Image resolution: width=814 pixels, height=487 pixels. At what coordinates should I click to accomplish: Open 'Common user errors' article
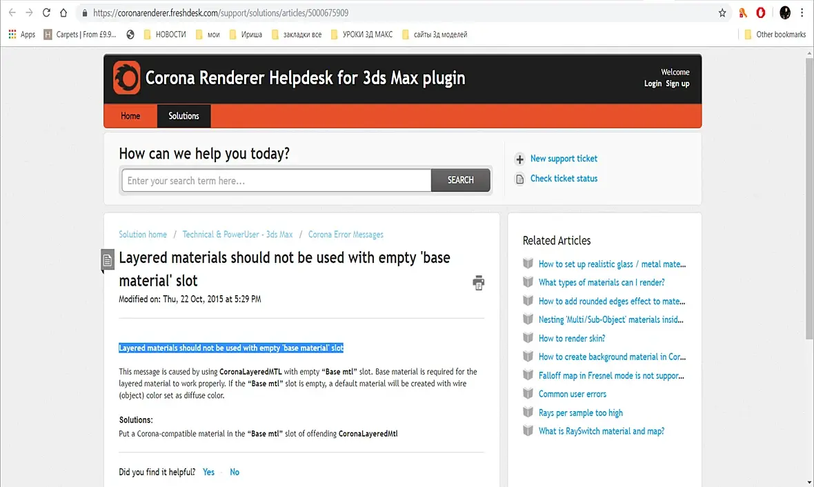point(572,394)
